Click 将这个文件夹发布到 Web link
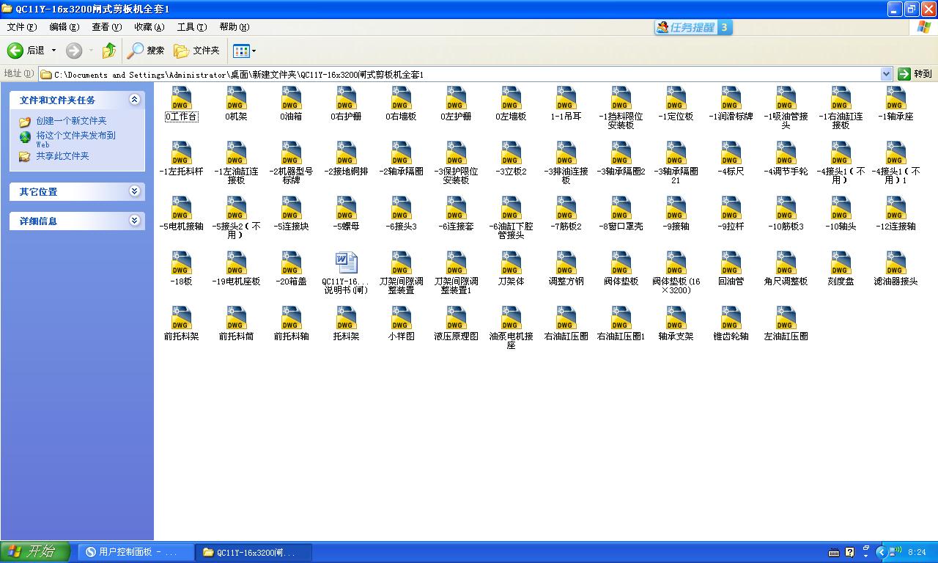938x563 pixels. (x=75, y=139)
